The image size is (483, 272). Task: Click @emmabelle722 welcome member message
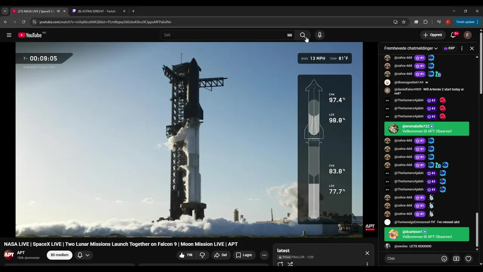tap(427, 129)
